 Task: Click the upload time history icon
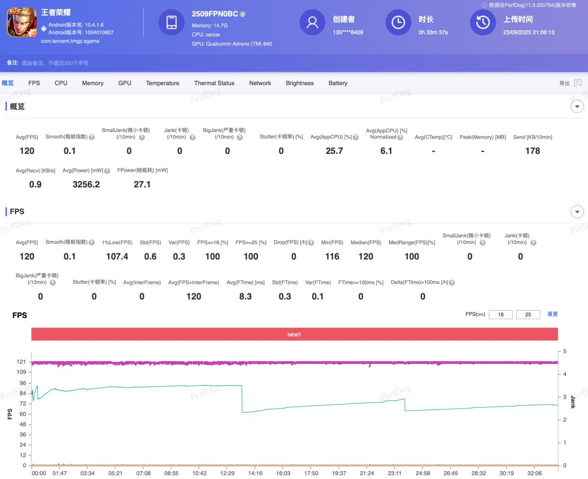point(483,22)
